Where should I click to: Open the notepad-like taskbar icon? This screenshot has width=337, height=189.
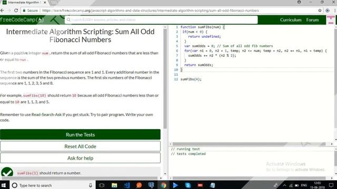tap(212, 185)
